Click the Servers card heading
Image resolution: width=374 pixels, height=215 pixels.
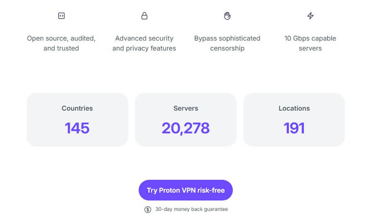(186, 109)
